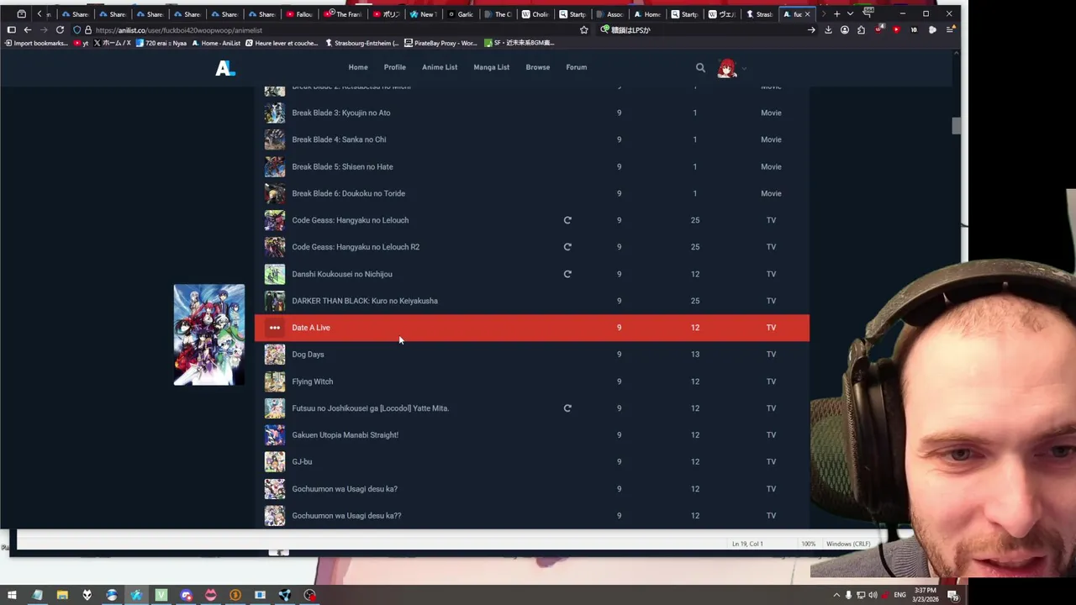Expand the list-all-tabs chevron
Image resolution: width=1076 pixels, height=605 pixels.
pyautogui.click(x=850, y=14)
